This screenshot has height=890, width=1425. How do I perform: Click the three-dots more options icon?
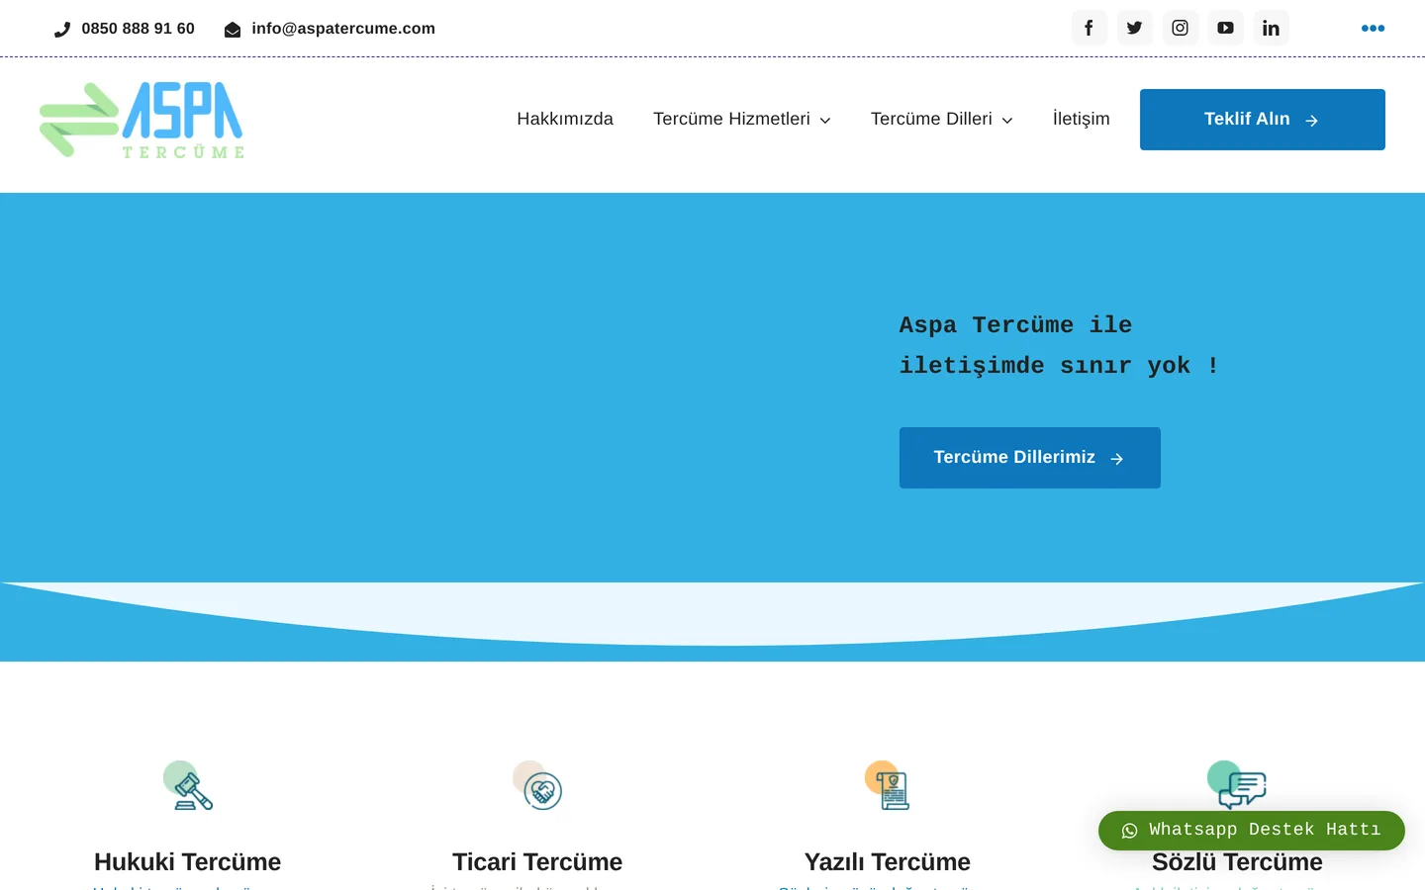point(1373,28)
